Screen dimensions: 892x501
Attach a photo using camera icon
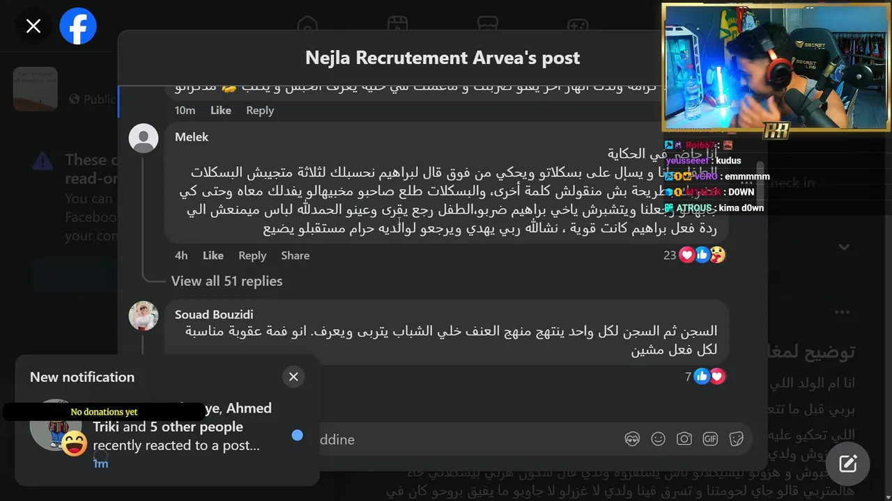(x=684, y=439)
